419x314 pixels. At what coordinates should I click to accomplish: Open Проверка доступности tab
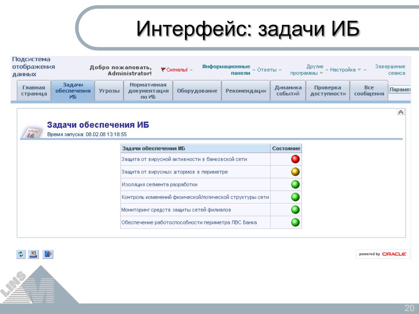[x=328, y=90]
